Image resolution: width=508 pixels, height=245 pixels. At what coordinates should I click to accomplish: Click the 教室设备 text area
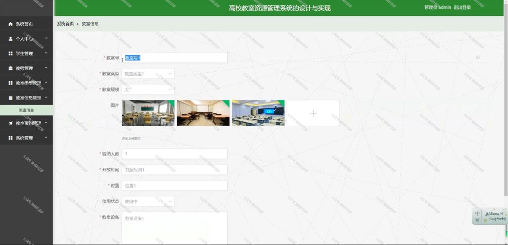(175, 228)
